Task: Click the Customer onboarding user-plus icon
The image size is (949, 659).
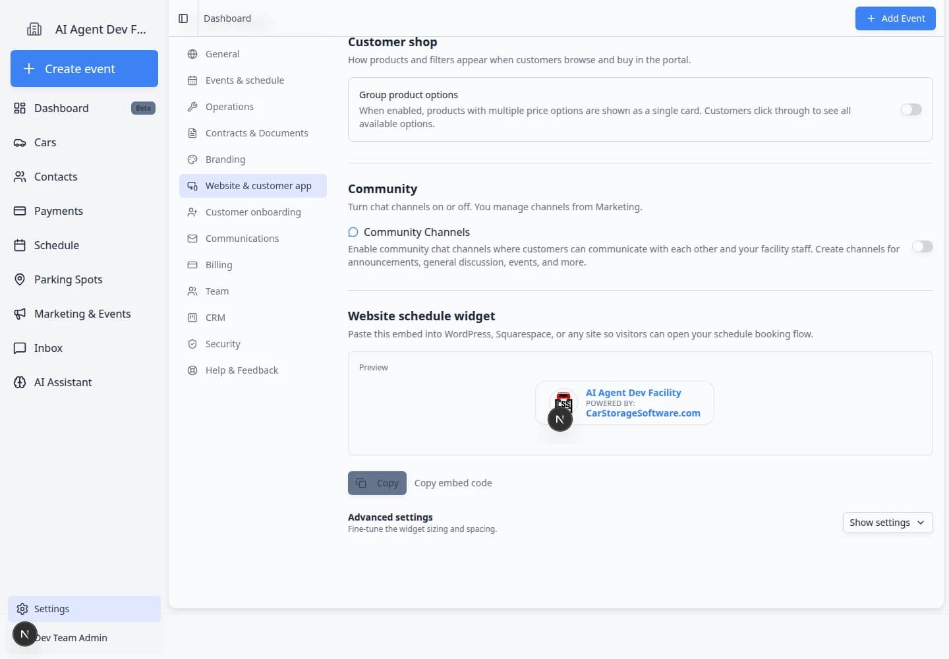Action: point(192,212)
